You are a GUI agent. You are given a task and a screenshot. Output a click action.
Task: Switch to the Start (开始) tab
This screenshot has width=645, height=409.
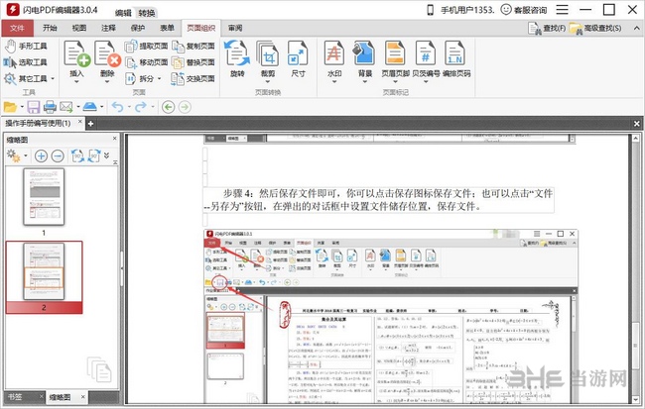pyautogui.click(x=50, y=28)
